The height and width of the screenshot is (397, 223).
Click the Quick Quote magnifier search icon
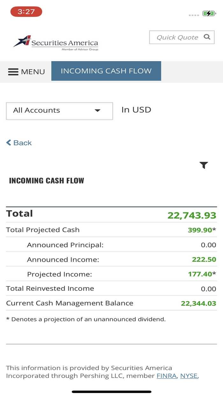[207, 37]
